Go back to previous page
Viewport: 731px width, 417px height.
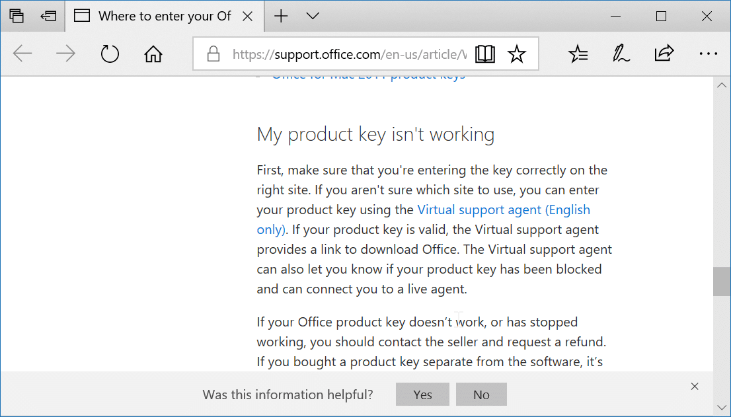[22, 54]
